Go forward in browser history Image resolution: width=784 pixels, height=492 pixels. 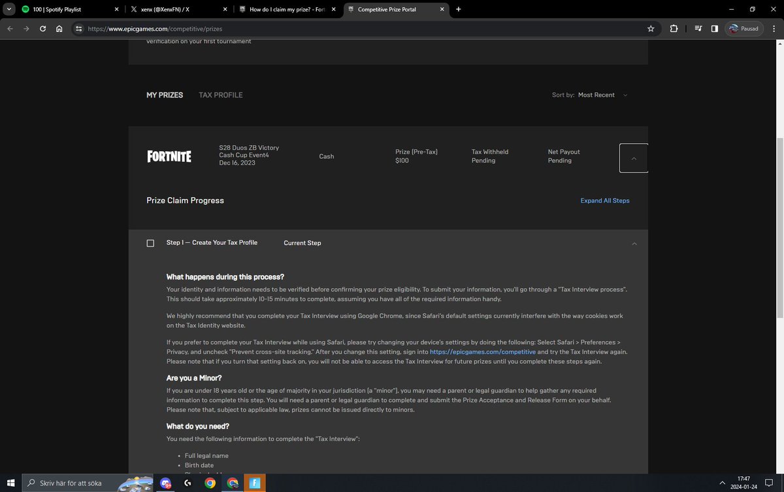26,29
